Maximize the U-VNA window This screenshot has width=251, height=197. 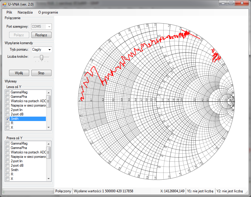(231, 3)
